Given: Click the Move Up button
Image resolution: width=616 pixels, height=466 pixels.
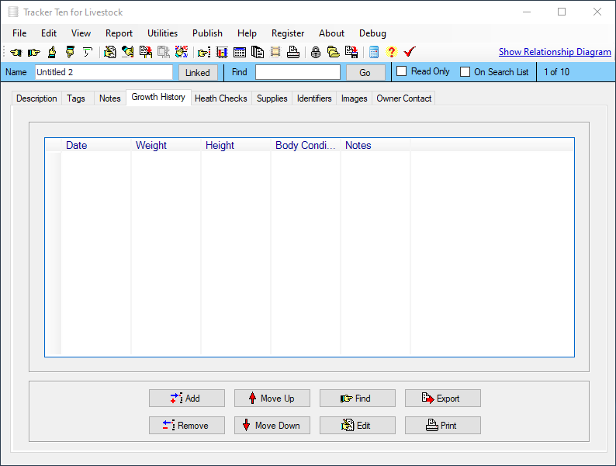Looking at the screenshot, I should pyautogui.click(x=272, y=398).
